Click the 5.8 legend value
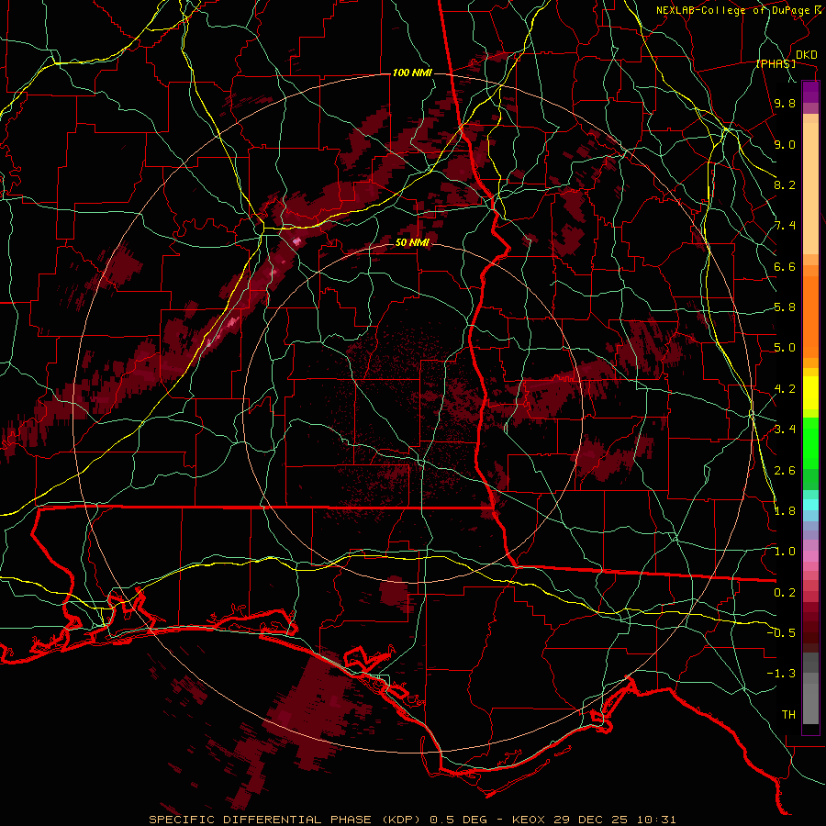The height and width of the screenshot is (826, 826). 785,307
